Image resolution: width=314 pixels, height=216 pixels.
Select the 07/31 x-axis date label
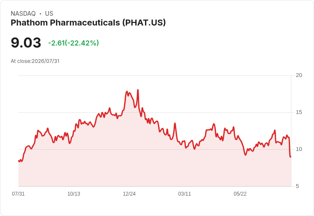pyautogui.click(x=18, y=193)
